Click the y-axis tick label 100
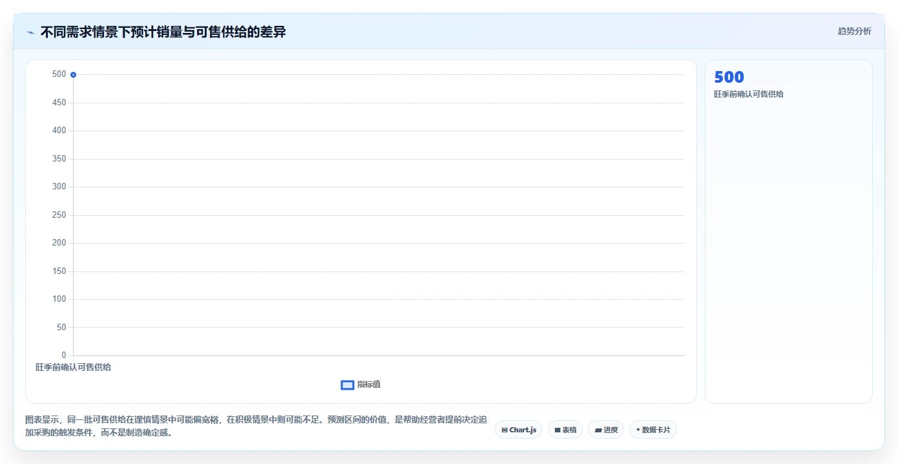 59,299
